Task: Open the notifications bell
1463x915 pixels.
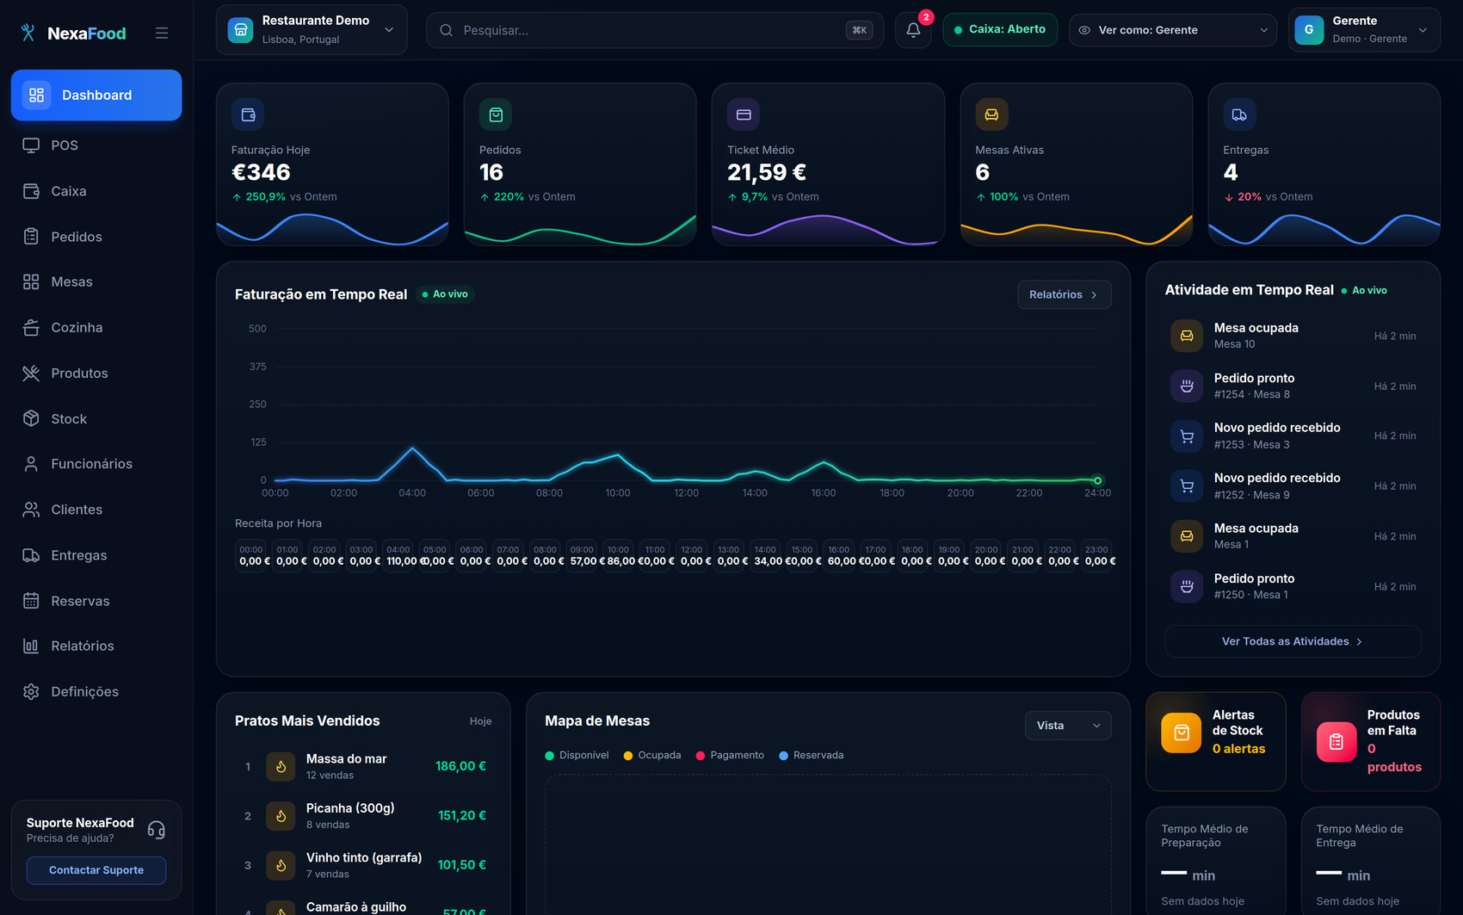Action: pyautogui.click(x=913, y=30)
